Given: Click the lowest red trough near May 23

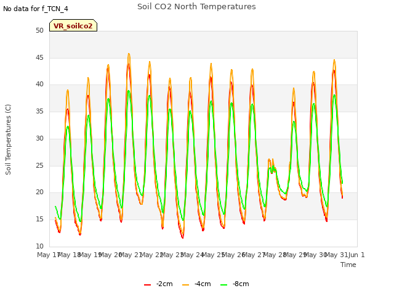Looking at the screenshot, I should pyautogui.click(x=183, y=237).
